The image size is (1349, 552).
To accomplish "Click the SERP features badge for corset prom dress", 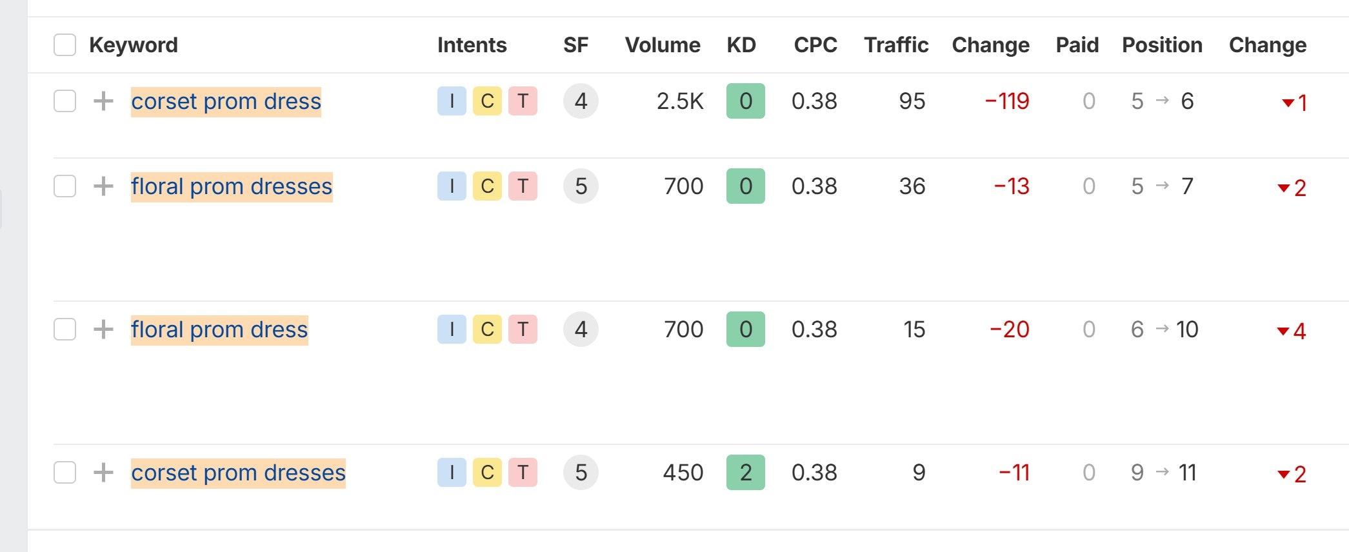I will point(581,101).
